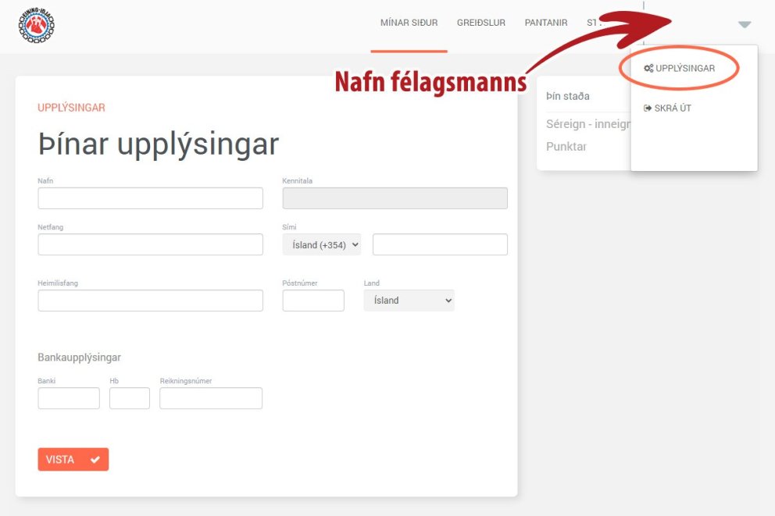Click the phone number field beside country code

[x=440, y=244]
